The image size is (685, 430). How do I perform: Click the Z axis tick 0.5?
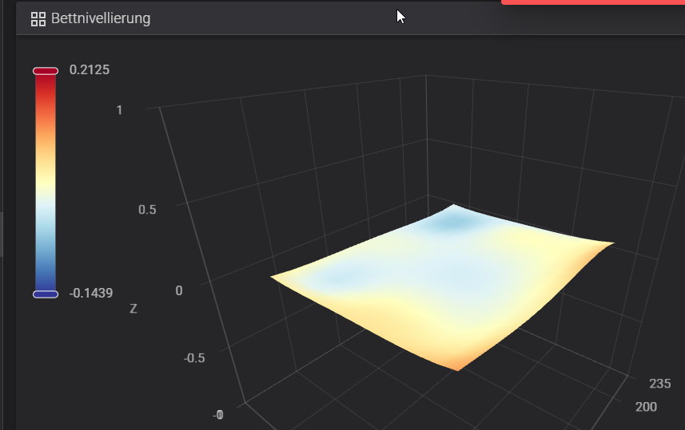[147, 210]
